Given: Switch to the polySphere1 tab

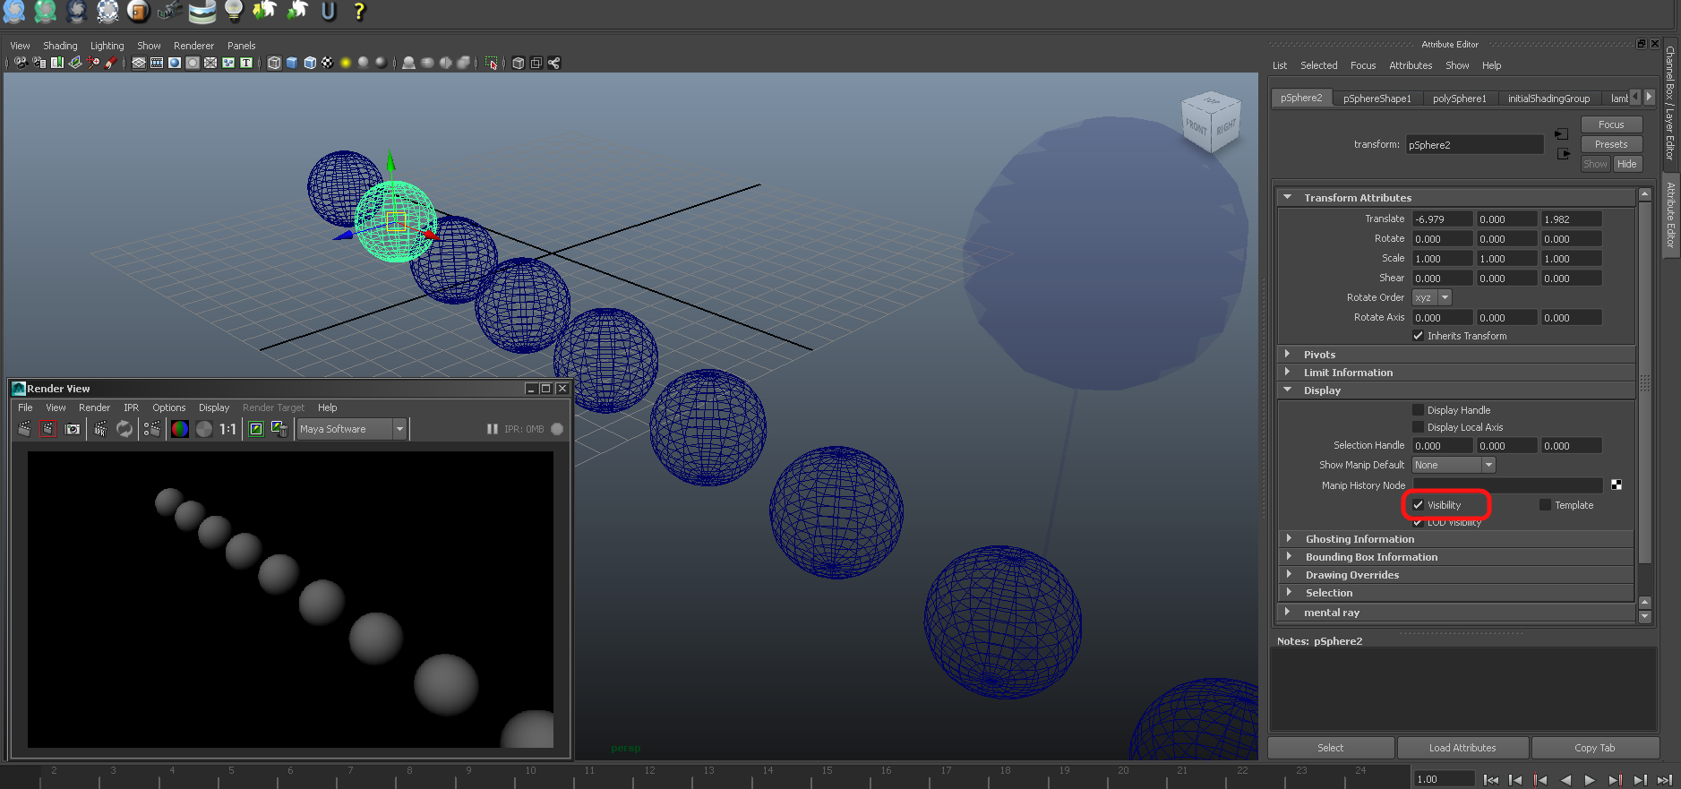Looking at the screenshot, I should (1459, 99).
